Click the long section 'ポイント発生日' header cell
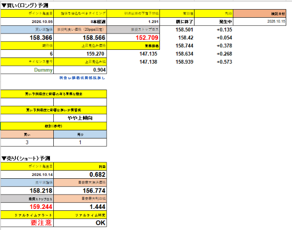 27,13
